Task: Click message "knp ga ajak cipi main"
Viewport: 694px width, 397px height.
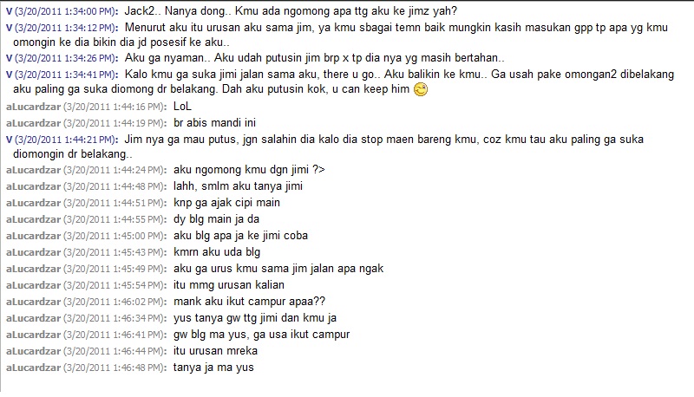Action: point(226,203)
